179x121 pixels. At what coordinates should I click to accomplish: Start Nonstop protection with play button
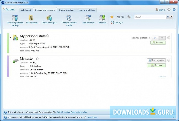[x=155, y=38]
